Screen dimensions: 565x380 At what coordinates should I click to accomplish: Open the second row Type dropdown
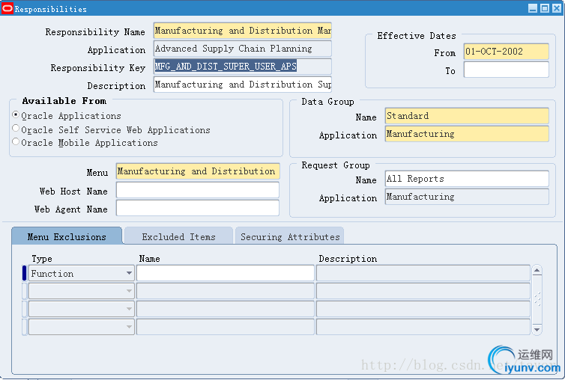129,291
